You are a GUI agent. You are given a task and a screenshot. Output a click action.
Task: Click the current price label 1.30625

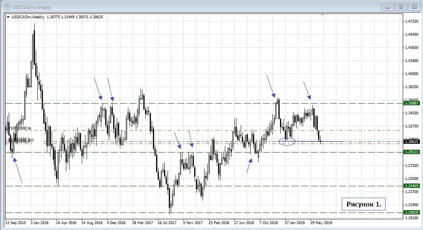pos(411,141)
